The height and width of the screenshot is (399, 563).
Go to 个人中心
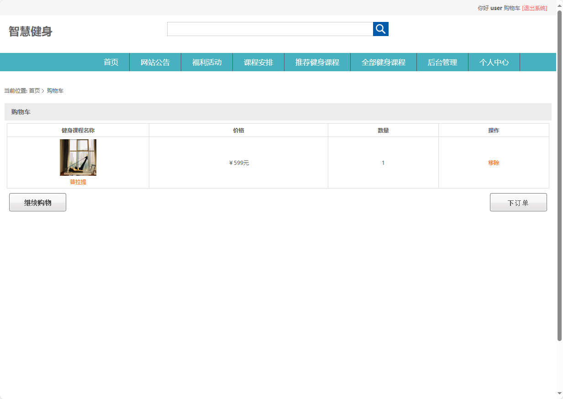(494, 63)
